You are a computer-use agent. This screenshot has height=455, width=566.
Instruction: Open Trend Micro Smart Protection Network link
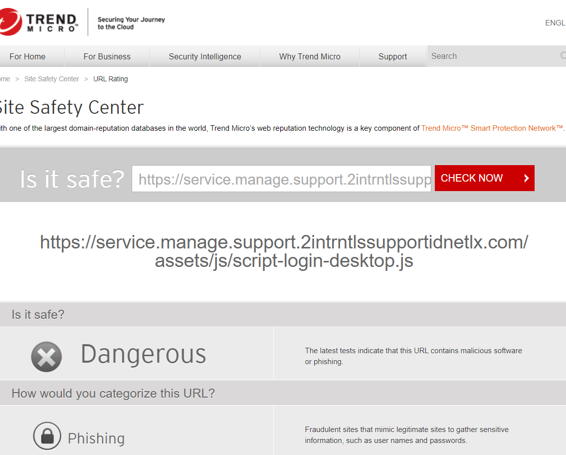[x=492, y=128]
